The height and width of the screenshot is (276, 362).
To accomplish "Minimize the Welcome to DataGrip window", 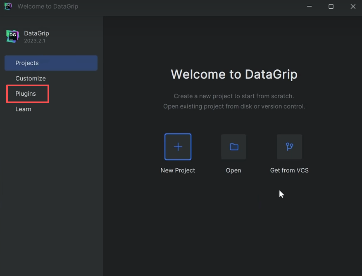I will tap(310, 7).
